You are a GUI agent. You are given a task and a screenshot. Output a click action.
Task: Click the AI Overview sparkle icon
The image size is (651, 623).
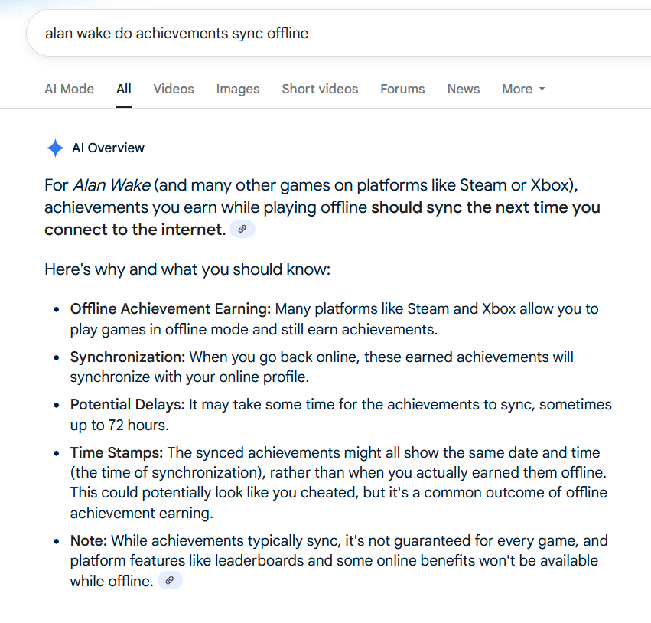click(x=55, y=148)
